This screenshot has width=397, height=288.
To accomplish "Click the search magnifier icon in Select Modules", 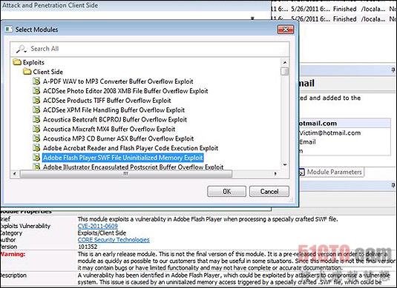I will tap(22, 49).
